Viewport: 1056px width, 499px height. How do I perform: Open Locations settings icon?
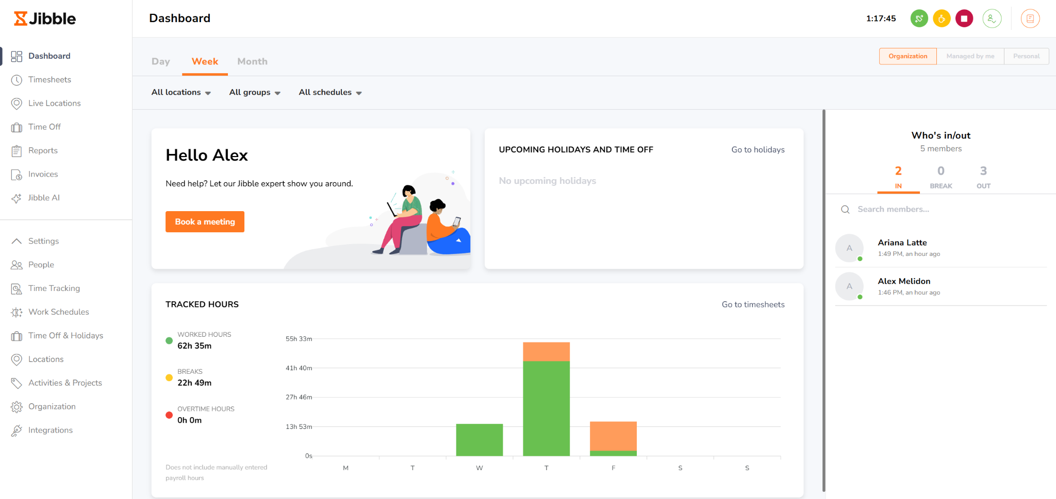pos(16,359)
